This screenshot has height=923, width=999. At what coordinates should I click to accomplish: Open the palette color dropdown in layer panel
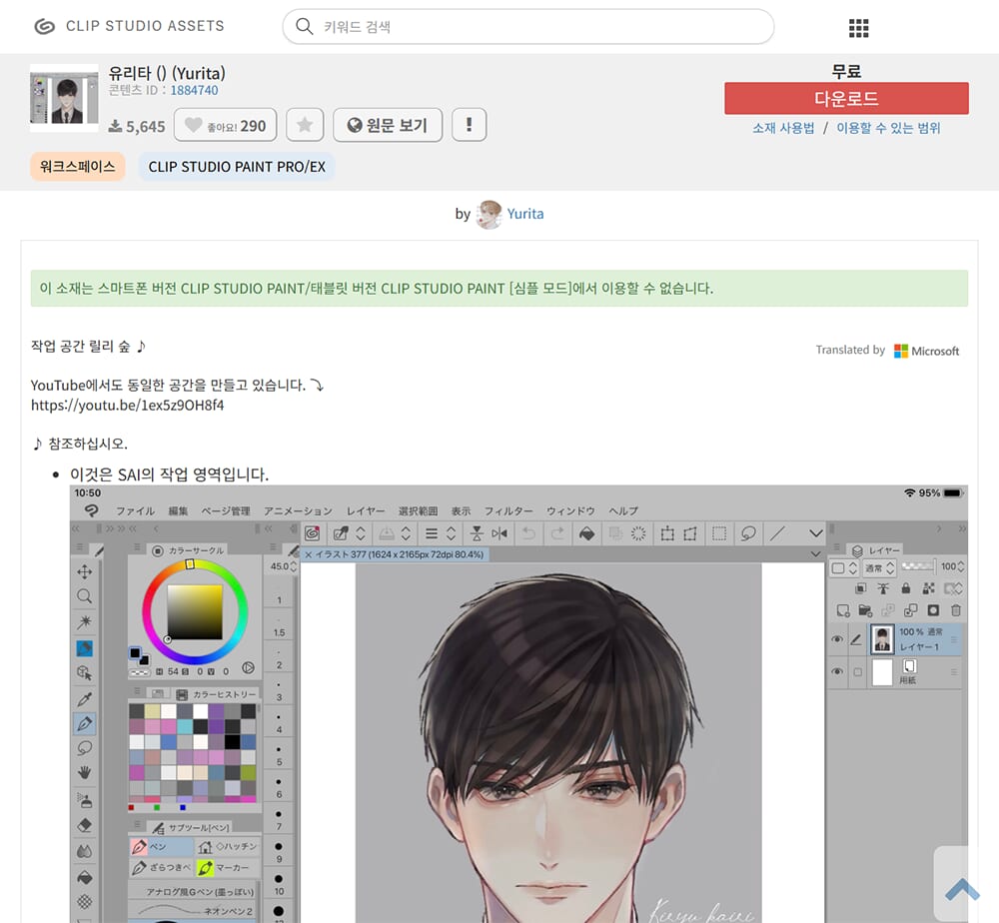[844, 567]
